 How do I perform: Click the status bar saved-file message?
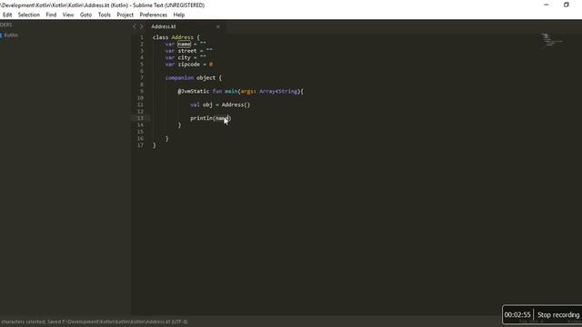pyautogui.click(x=95, y=322)
